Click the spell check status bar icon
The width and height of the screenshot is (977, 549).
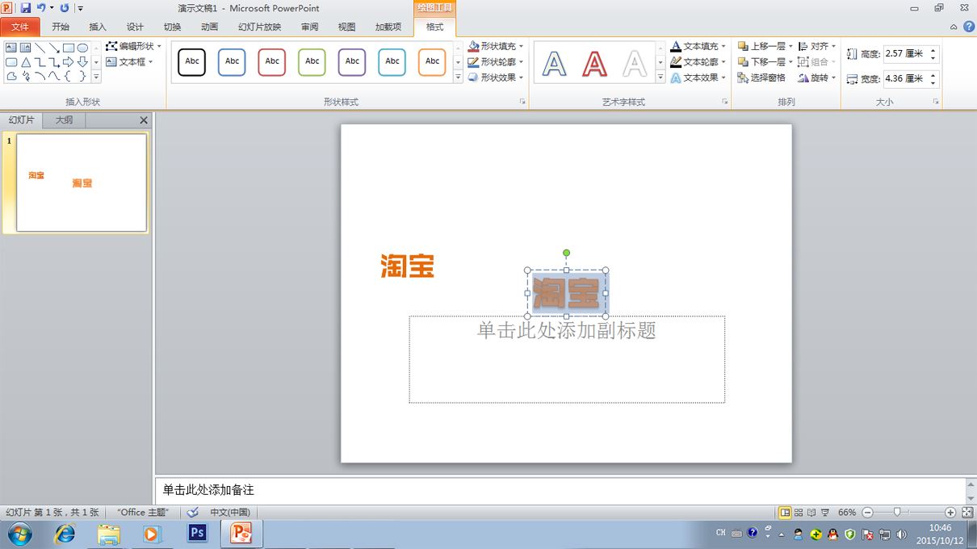pos(192,512)
